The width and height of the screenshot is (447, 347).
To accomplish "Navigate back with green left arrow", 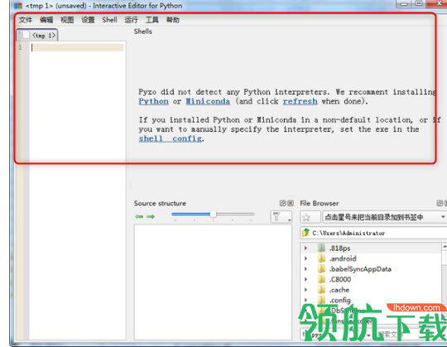I will [139, 217].
